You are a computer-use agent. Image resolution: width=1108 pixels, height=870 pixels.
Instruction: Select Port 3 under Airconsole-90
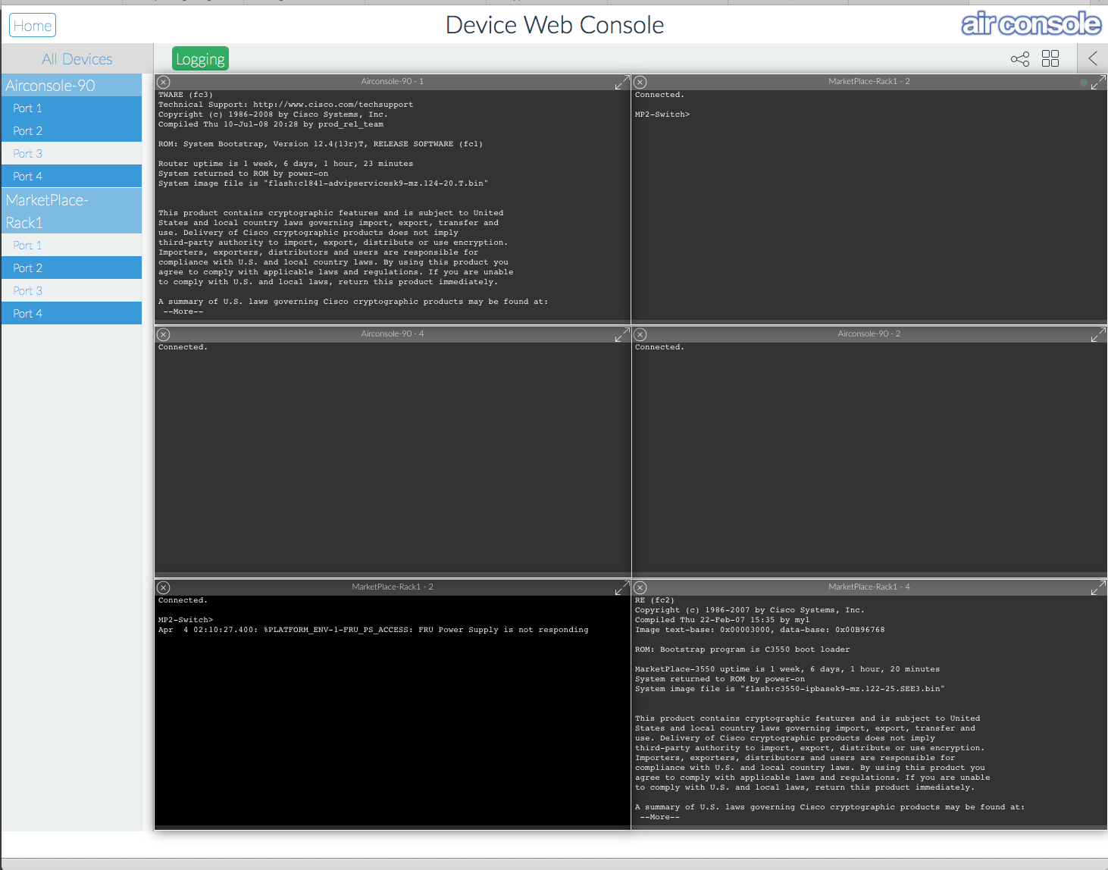pyautogui.click(x=71, y=154)
